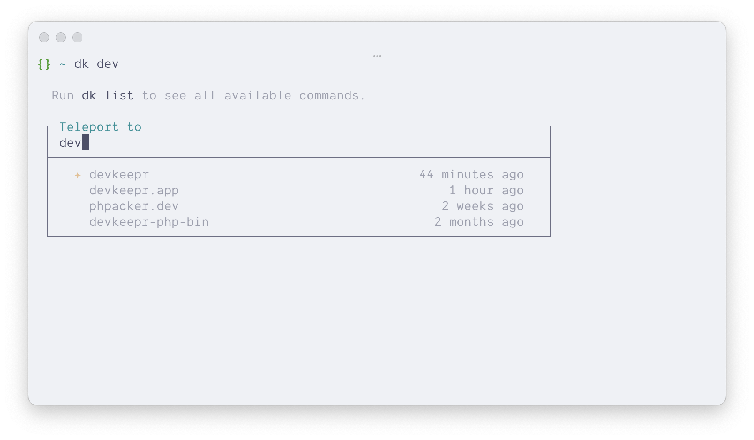Click the dk list command text
The width and height of the screenshot is (754, 440).
107,95
